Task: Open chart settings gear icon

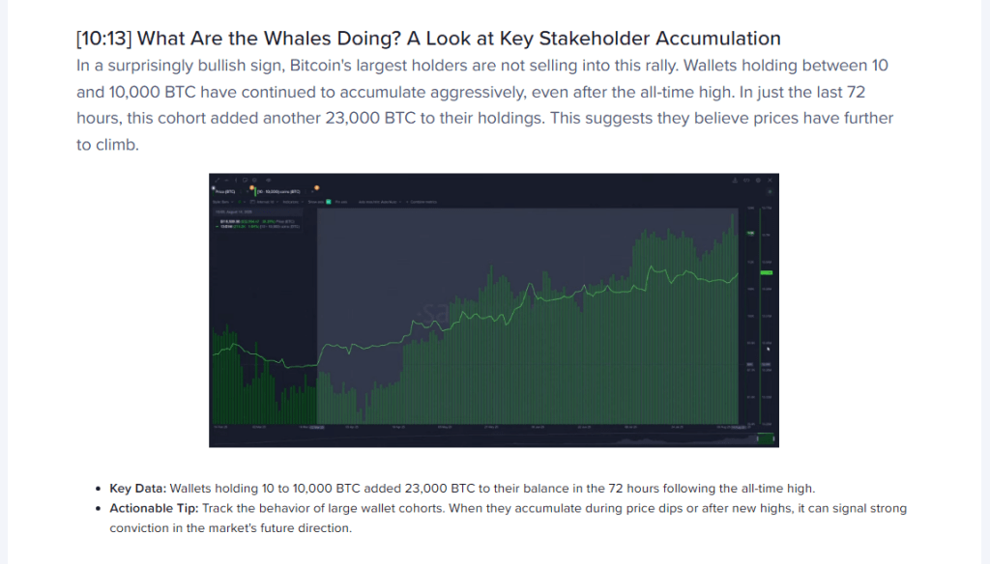Action: [758, 180]
